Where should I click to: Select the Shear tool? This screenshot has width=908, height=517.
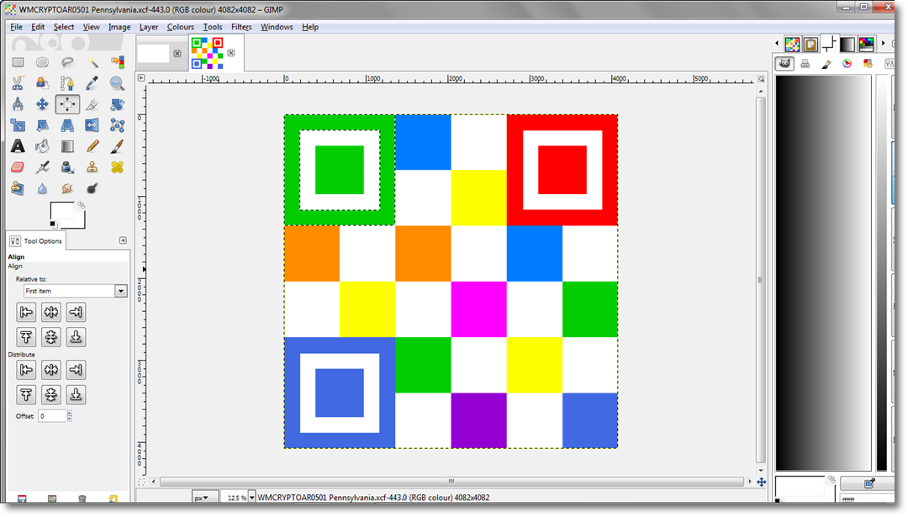[x=42, y=125]
